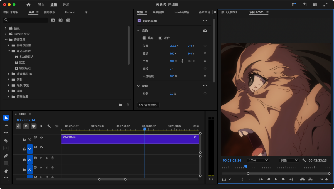
Task: Open more options ellipsis for 00004.m2ts
Action: click(205, 21)
